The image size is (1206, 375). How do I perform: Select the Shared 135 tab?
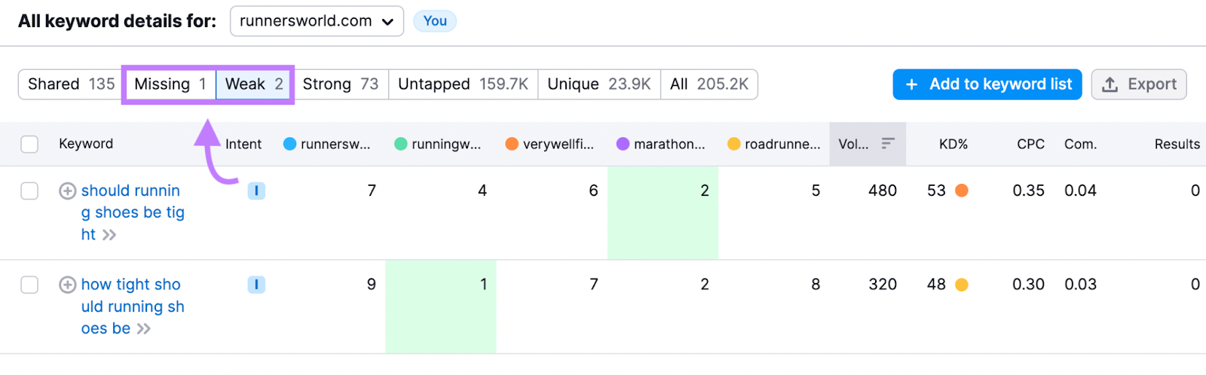click(72, 84)
